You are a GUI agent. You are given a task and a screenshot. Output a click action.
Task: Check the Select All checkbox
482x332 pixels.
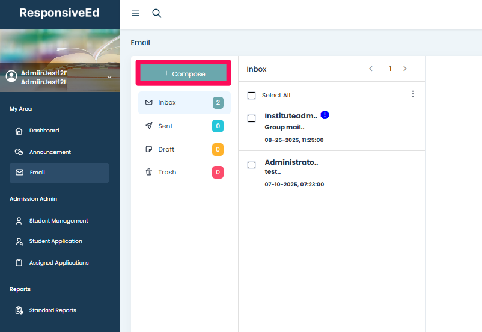pos(252,96)
